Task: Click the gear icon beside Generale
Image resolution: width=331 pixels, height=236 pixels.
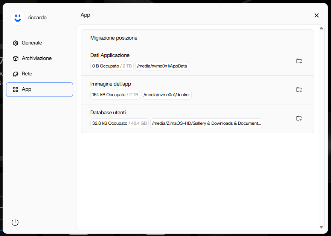Action: (15, 43)
